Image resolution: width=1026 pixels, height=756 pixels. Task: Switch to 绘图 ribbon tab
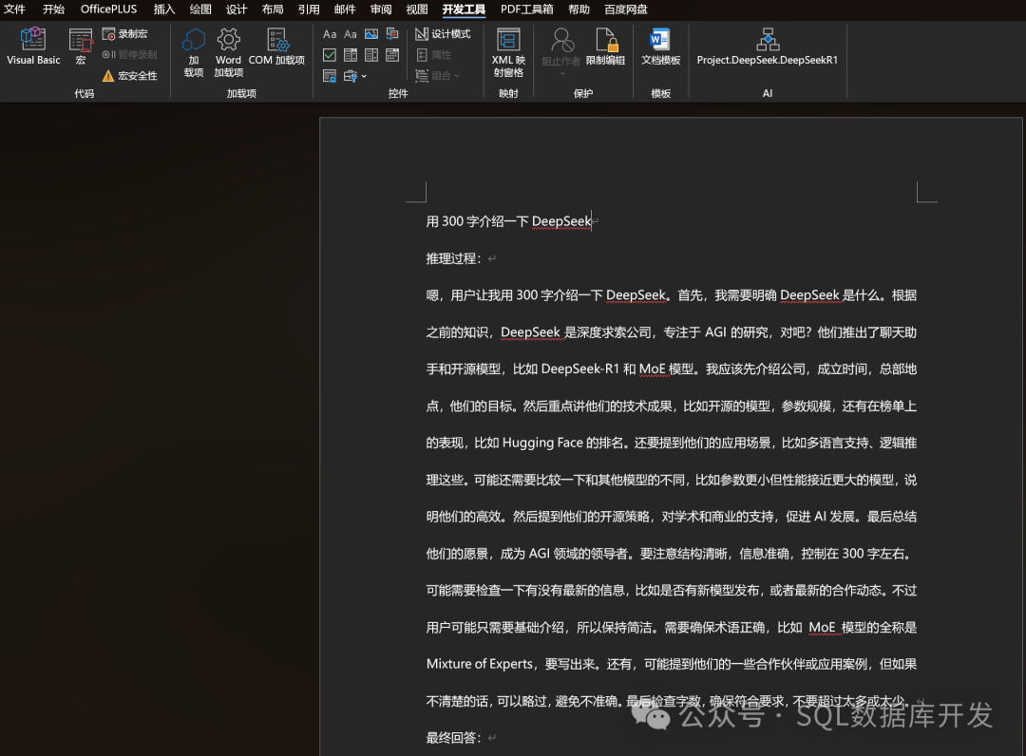click(x=200, y=9)
